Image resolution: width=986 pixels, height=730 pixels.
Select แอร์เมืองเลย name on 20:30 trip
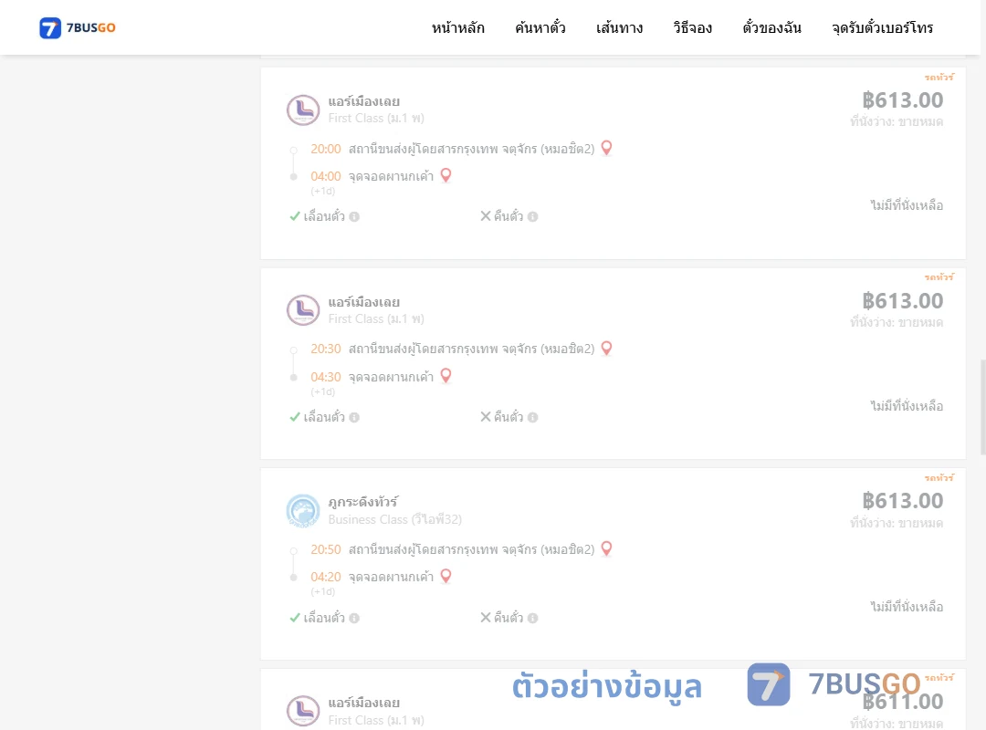(x=364, y=302)
